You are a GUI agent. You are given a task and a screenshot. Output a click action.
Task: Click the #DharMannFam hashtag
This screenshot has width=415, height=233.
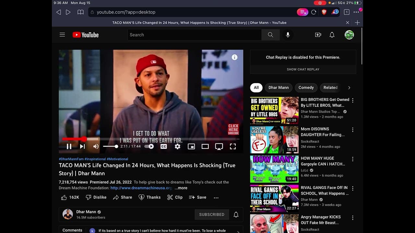coord(71,159)
